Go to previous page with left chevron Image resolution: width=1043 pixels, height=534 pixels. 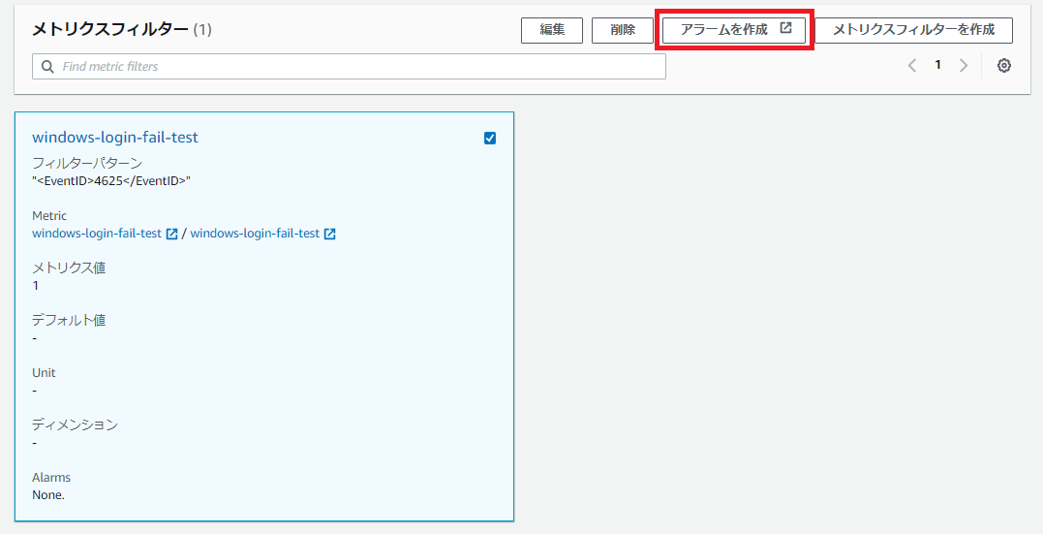point(912,65)
